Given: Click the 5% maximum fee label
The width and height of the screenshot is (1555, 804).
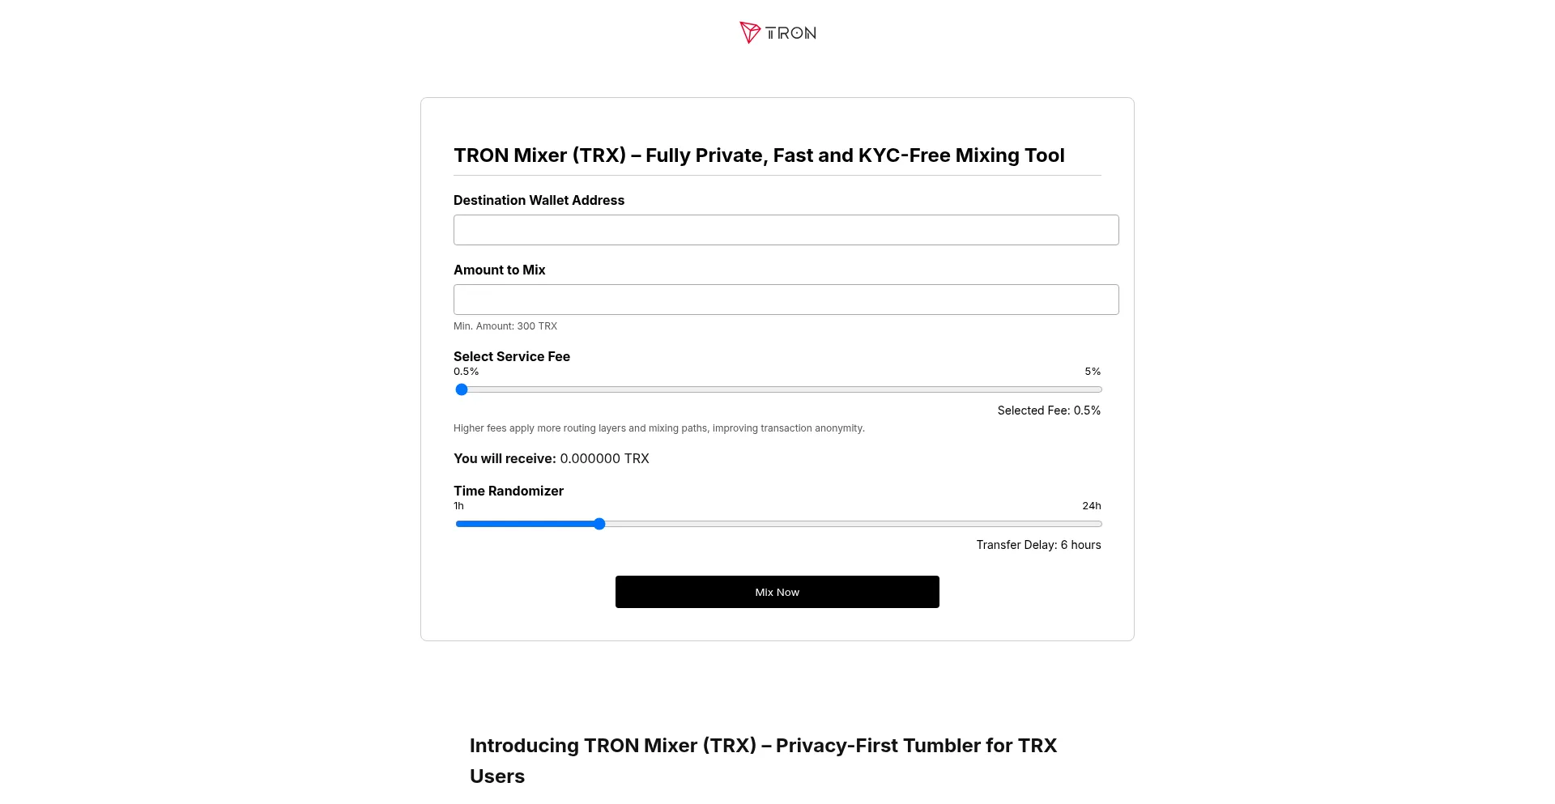Looking at the screenshot, I should 1093,372.
